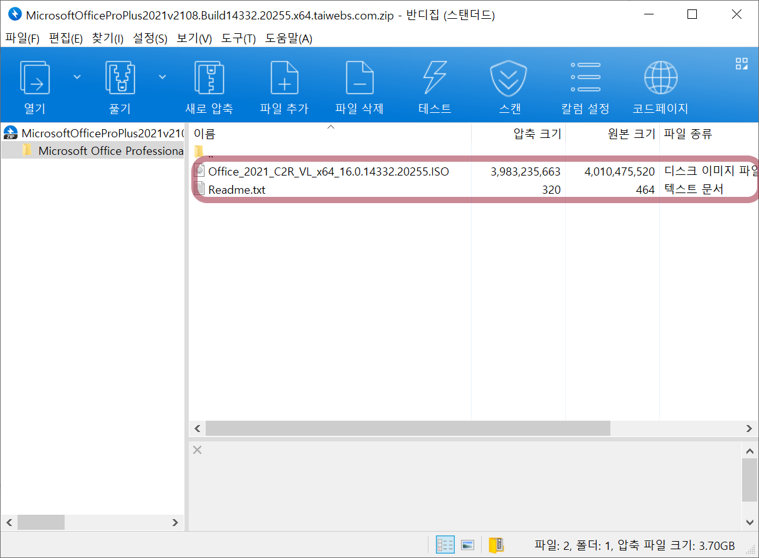Screen dimensions: 759x558
Task: Sort by 압축 크기 column header
Action: 518,134
